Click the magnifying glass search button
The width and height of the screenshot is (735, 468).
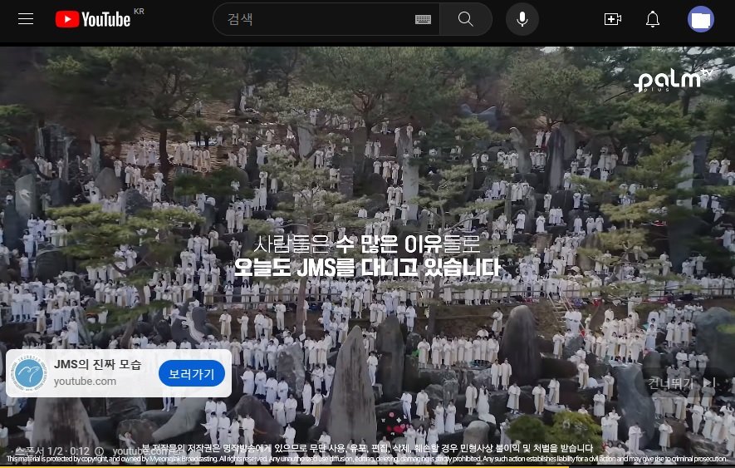465,19
